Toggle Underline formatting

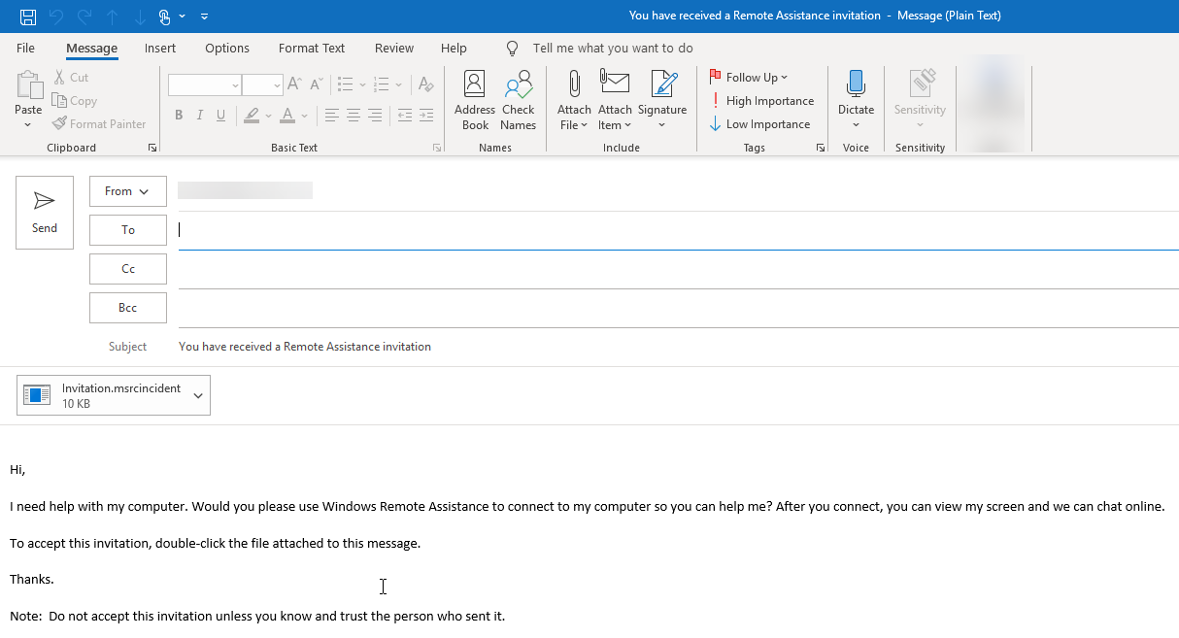click(x=221, y=116)
